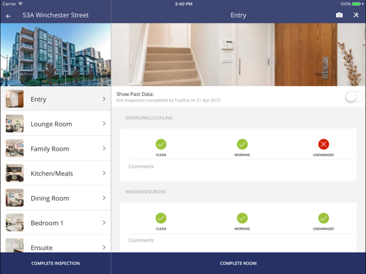Expand the Ensuite row chevron
The height and width of the screenshot is (274, 366).
click(104, 248)
